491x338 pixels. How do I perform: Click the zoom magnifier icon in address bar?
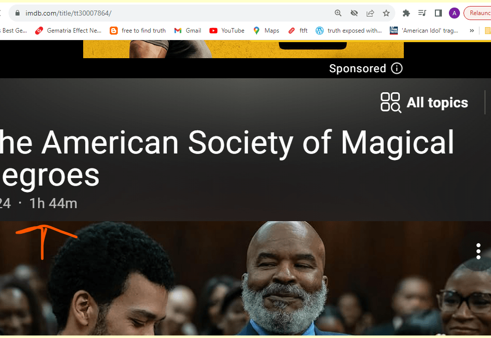[x=338, y=13]
